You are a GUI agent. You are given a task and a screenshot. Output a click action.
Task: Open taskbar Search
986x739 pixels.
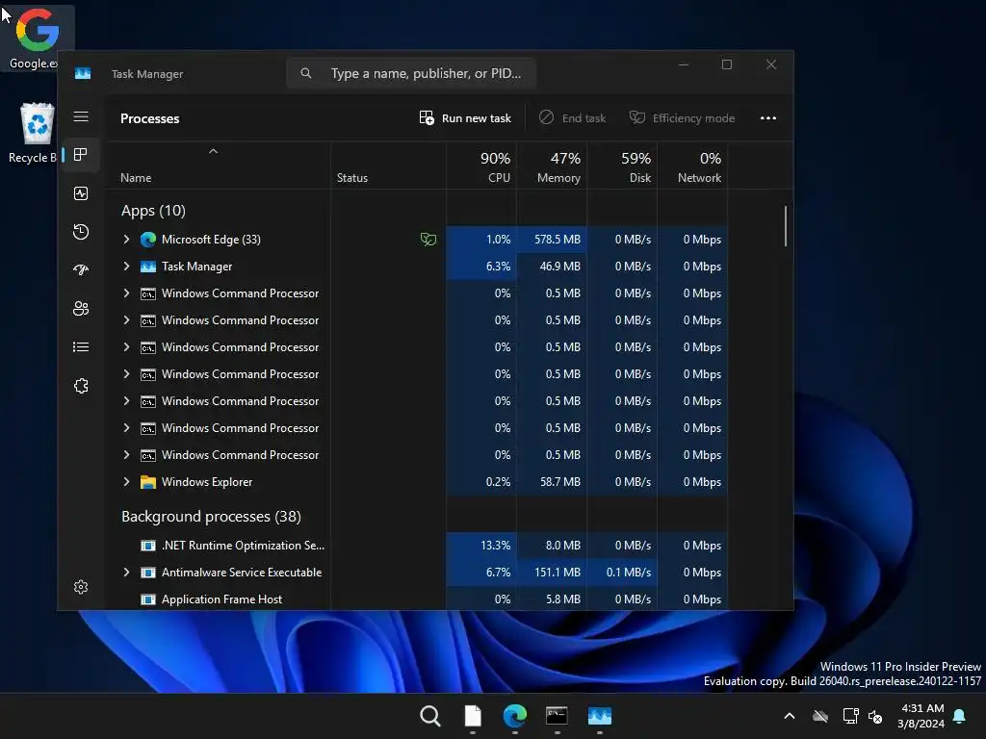point(430,716)
